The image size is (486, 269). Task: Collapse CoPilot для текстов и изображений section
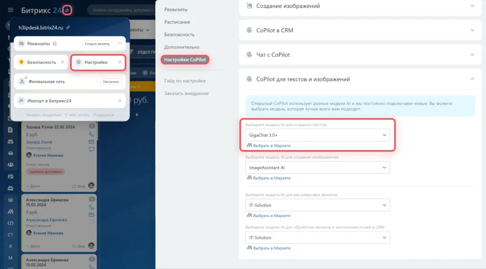pos(360,79)
